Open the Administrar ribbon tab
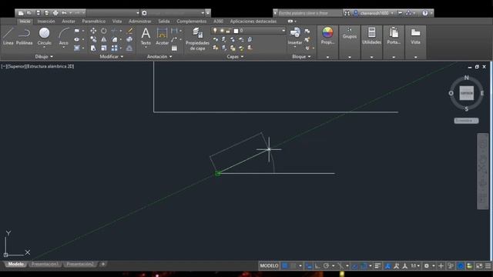Viewport: 493px width, 277px height. pos(140,21)
